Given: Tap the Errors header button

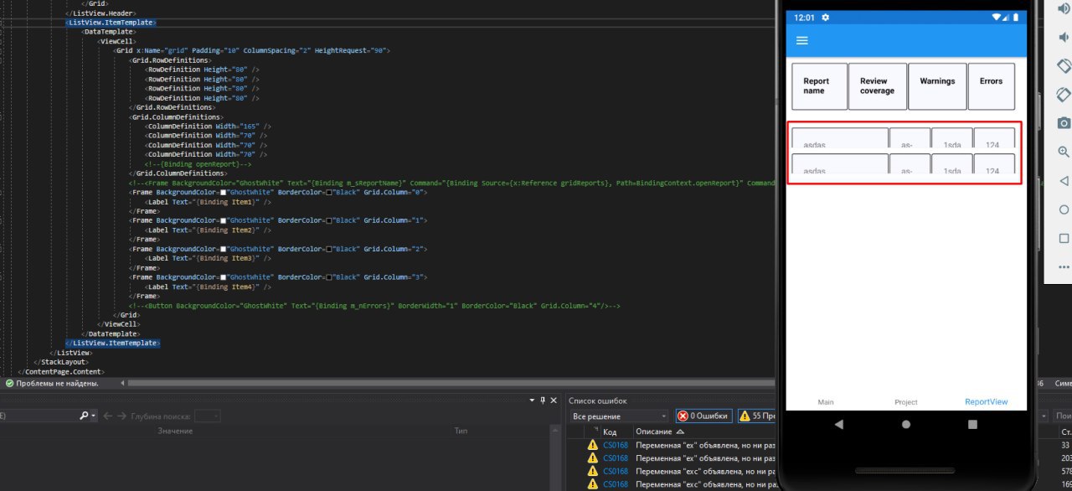Looking at the screenshot, I should click(x=992, y=86).
